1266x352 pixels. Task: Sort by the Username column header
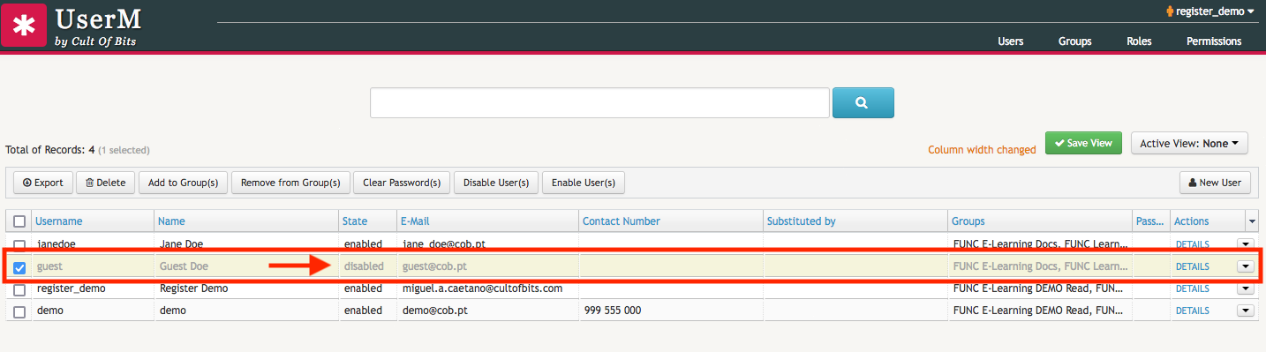coord(59,221)
